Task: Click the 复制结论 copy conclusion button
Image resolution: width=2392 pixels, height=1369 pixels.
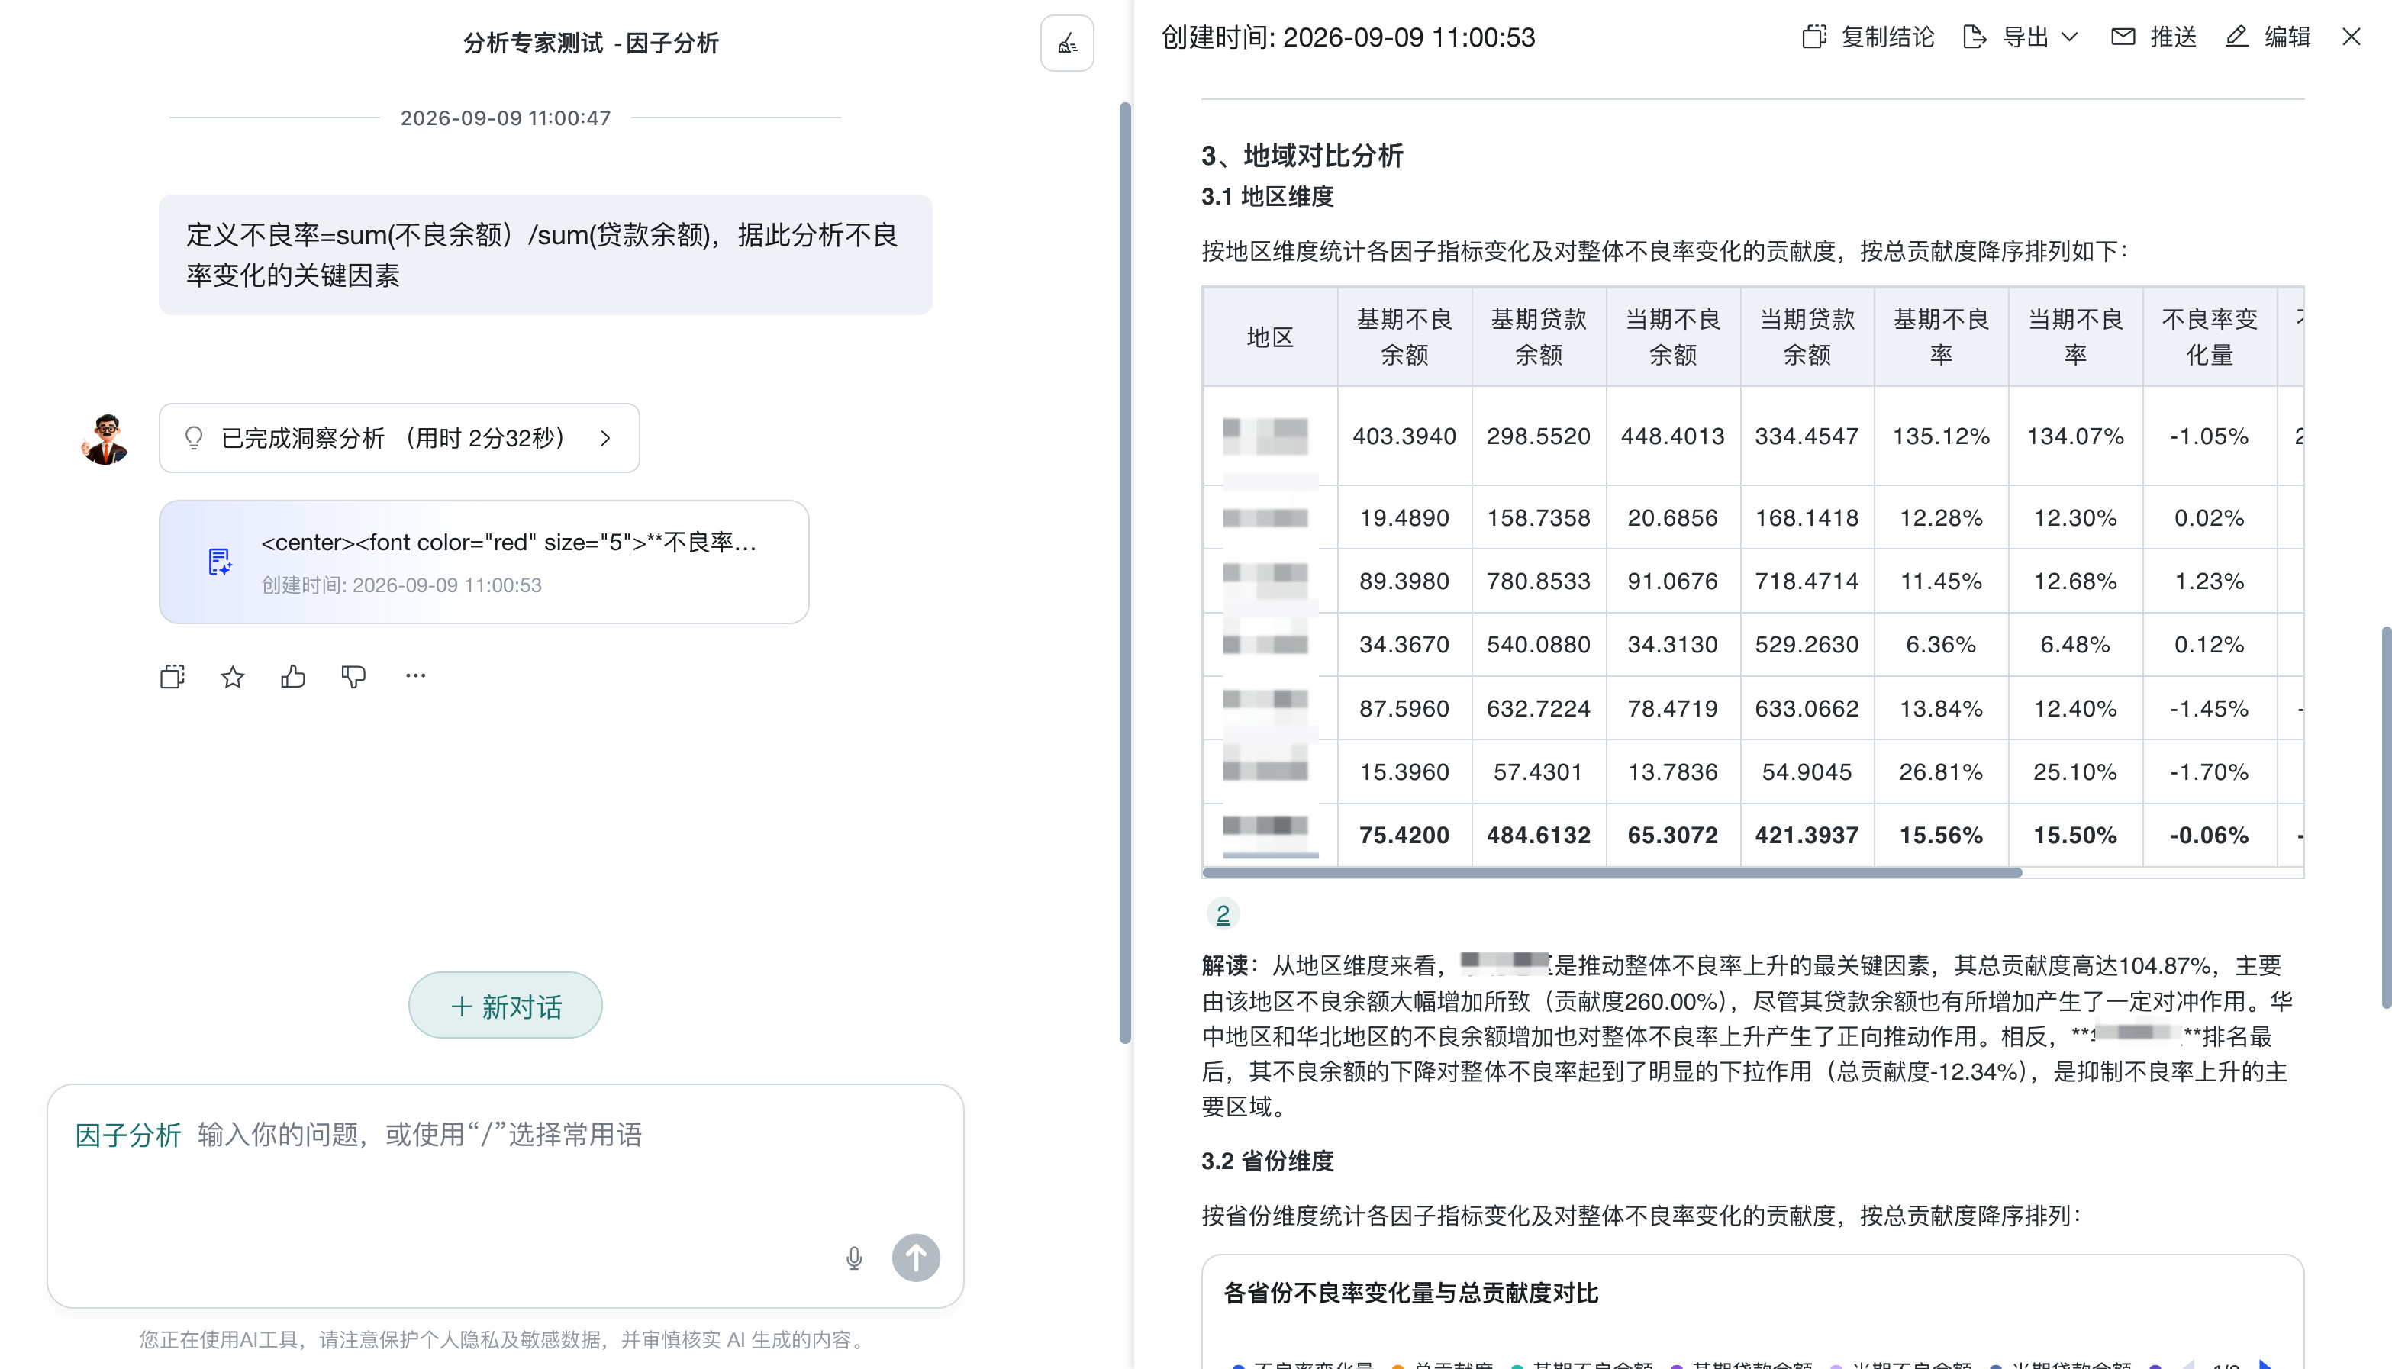Action: (x=1868, y=37)
